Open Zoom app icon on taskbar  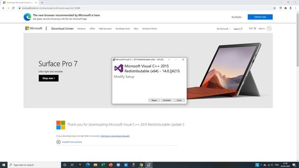[118, 165]
